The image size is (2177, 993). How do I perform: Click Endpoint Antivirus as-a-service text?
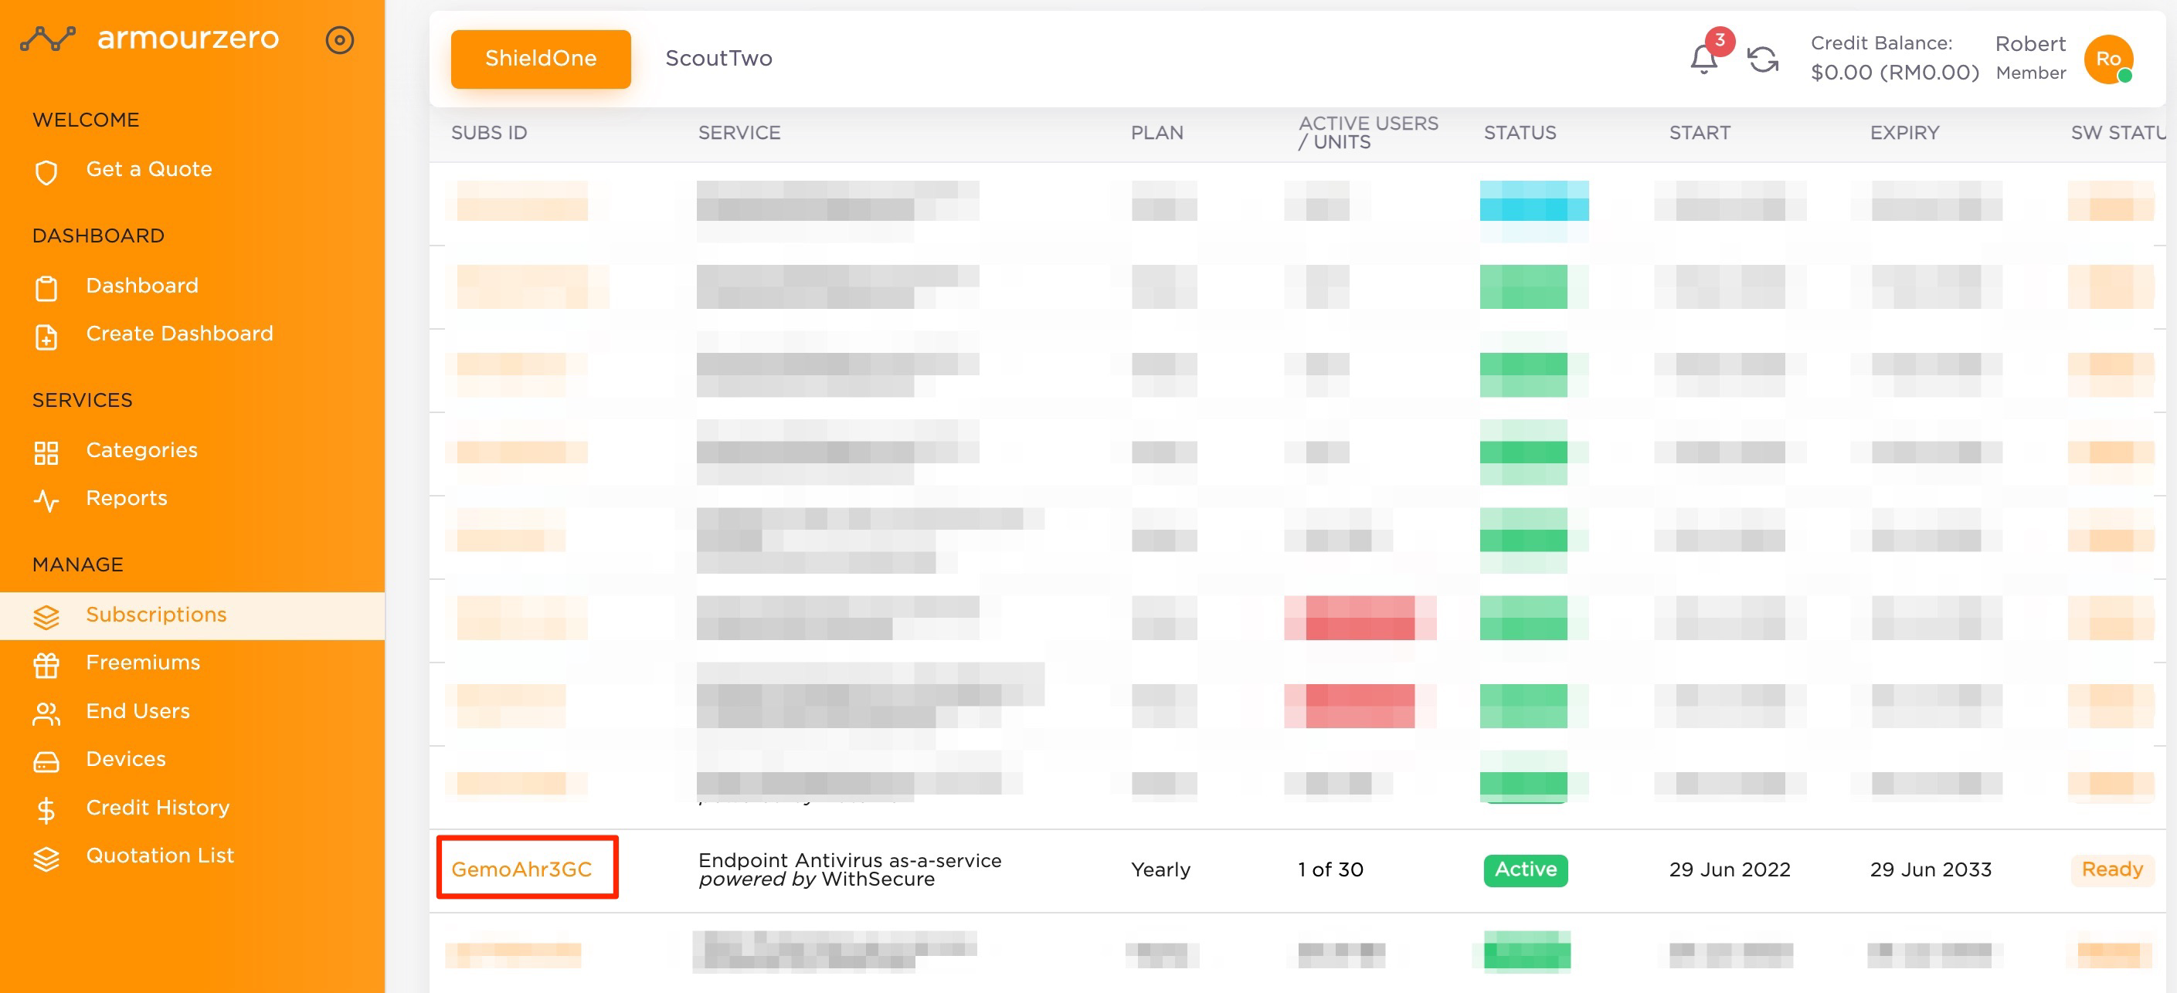click(849, 860)
